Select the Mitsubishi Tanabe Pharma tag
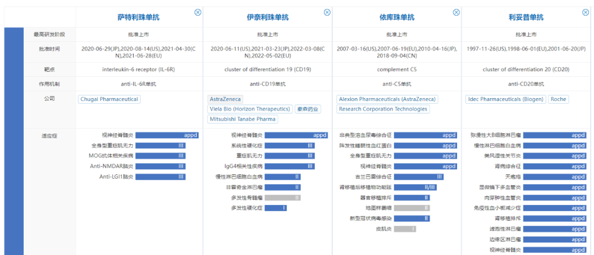Screen dimensions: 594x255 243,119
